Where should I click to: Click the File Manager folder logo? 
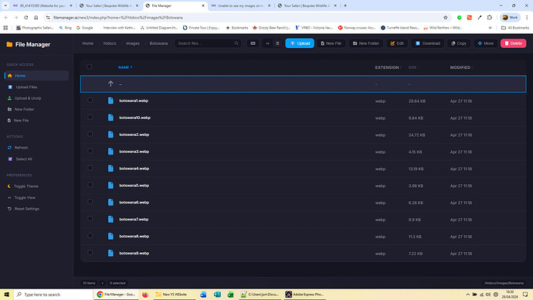click(9, 44)
